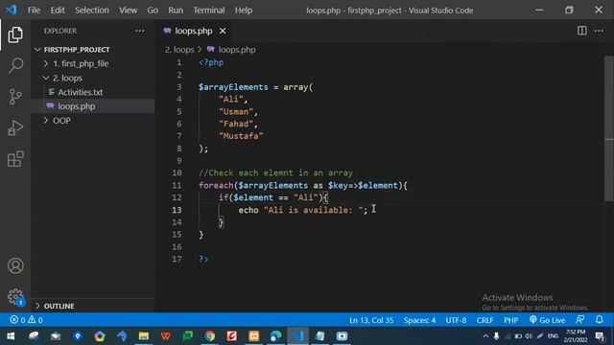This screenshot has width=614, height=345.
Task: Expand the OOP folder
Action: coord(61,121)
